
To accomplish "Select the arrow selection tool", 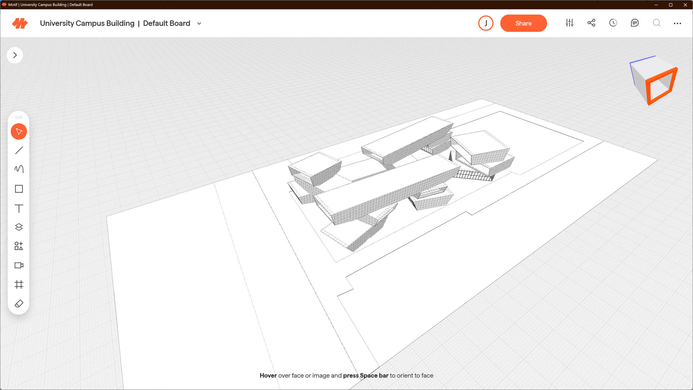I will tap(19, 131).
